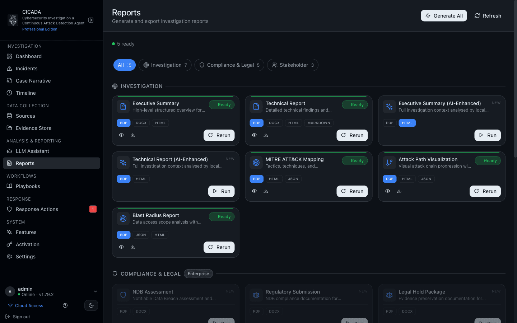
Task: Open the Features page
Action: pos(51,232)
